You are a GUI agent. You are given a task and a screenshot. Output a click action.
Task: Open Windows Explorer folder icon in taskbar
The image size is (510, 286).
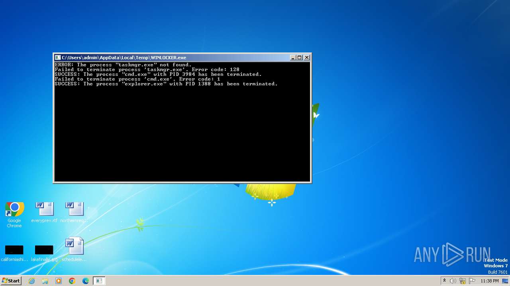point(45,281)
